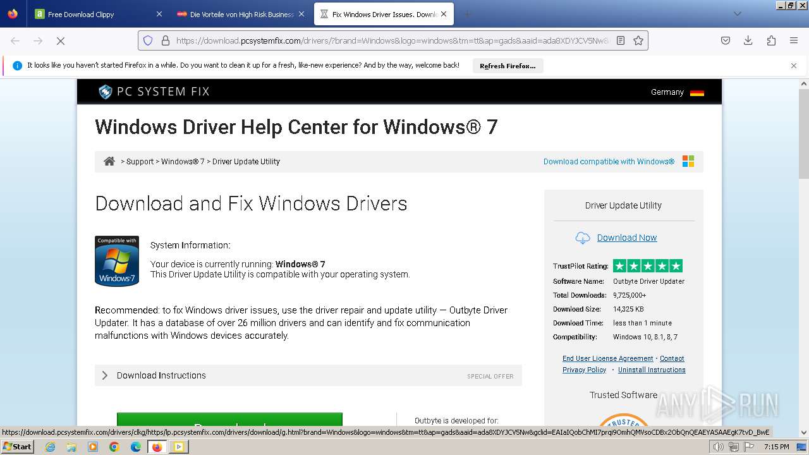
Task: Launch Microsoft Edge from the taskbar
Action: [x=136, y=447]
